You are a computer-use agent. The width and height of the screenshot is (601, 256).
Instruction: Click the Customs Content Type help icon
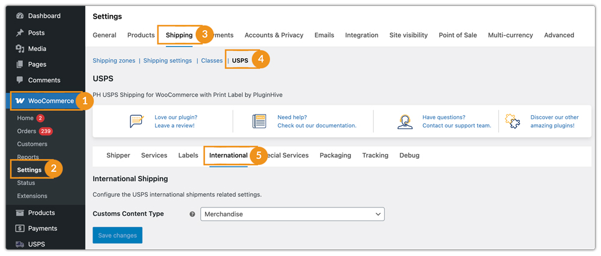coord(192,215)
